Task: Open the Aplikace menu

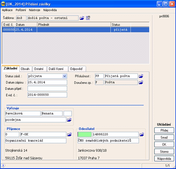Action: click(7, 10)
